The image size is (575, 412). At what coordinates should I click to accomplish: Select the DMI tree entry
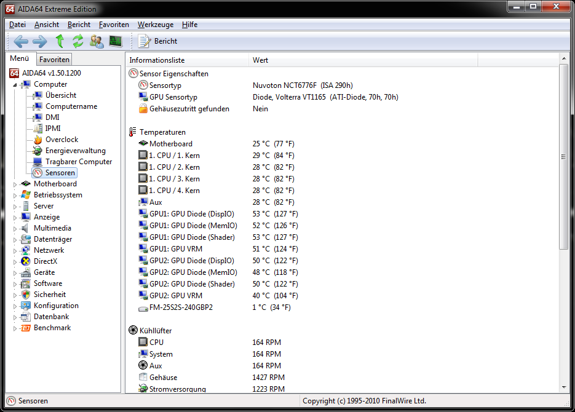tap(52, 117)
